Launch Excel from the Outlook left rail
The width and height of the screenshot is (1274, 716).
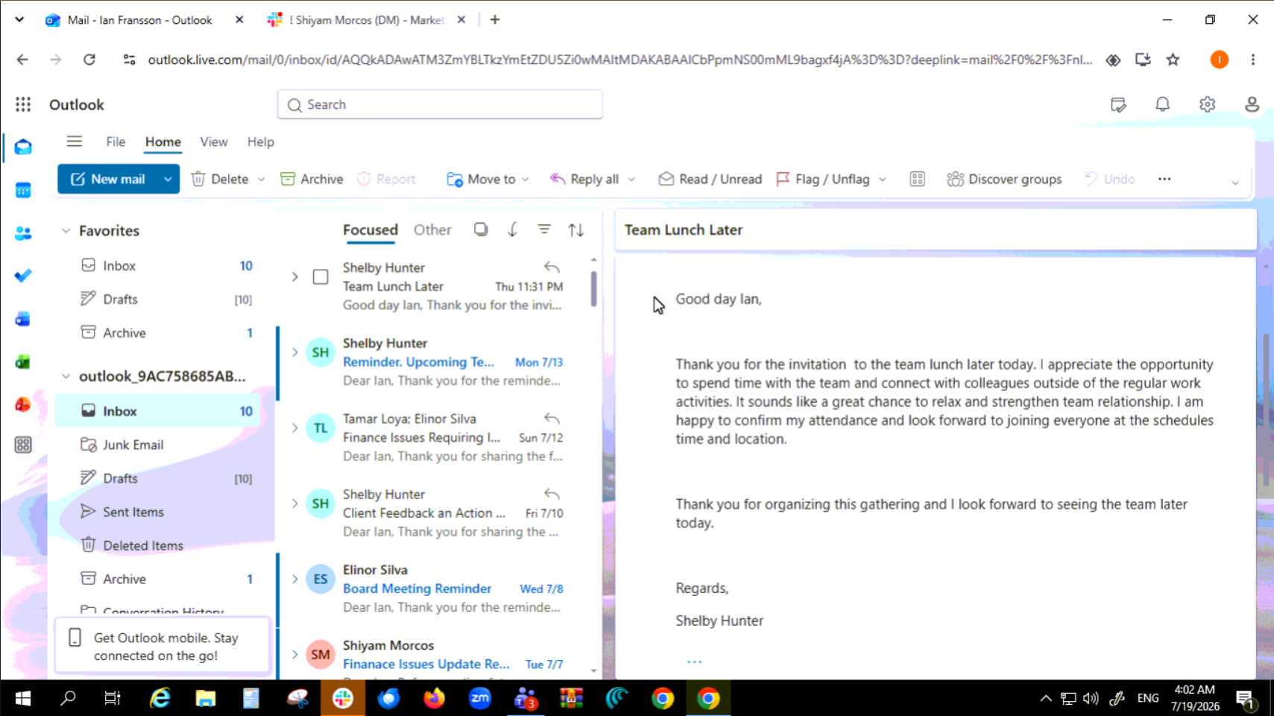[x=23, y=362]
